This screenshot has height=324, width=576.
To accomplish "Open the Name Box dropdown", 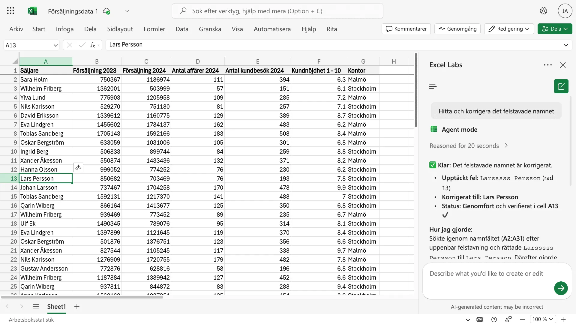I will (x=55, y=45).
